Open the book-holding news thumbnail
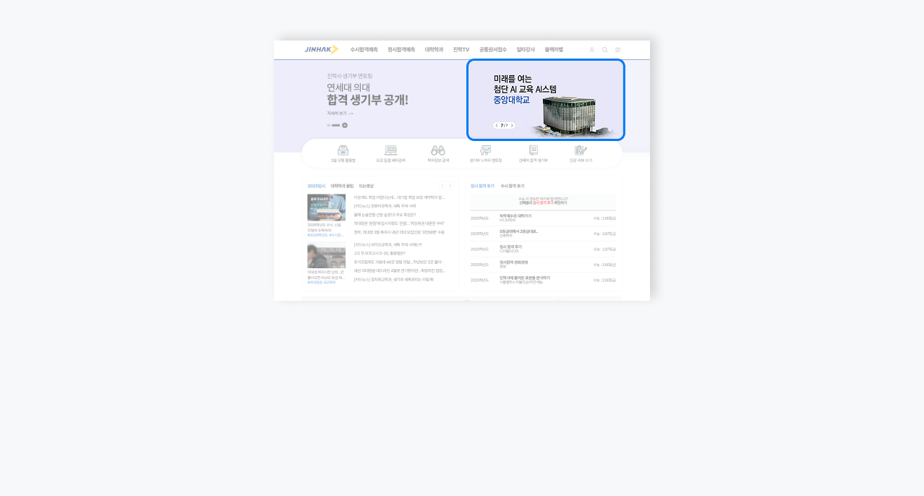Image resolution: width=924 pixels, height=496 pixels. (326, 208)
